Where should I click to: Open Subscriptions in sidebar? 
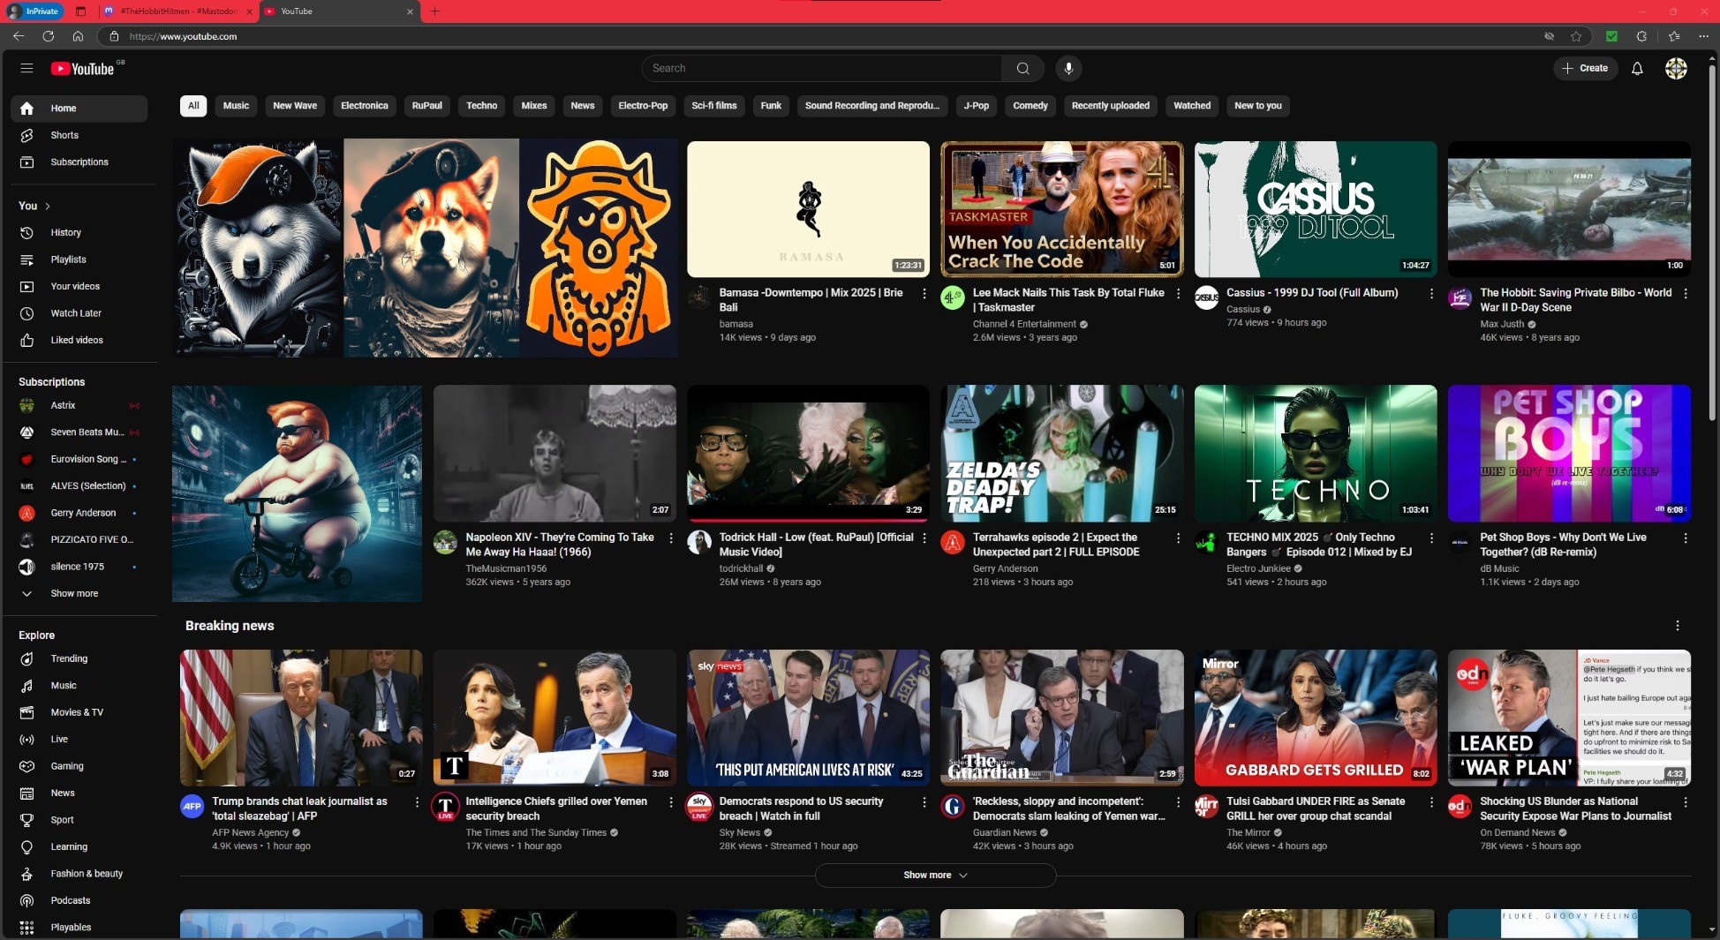pos(79,162)
